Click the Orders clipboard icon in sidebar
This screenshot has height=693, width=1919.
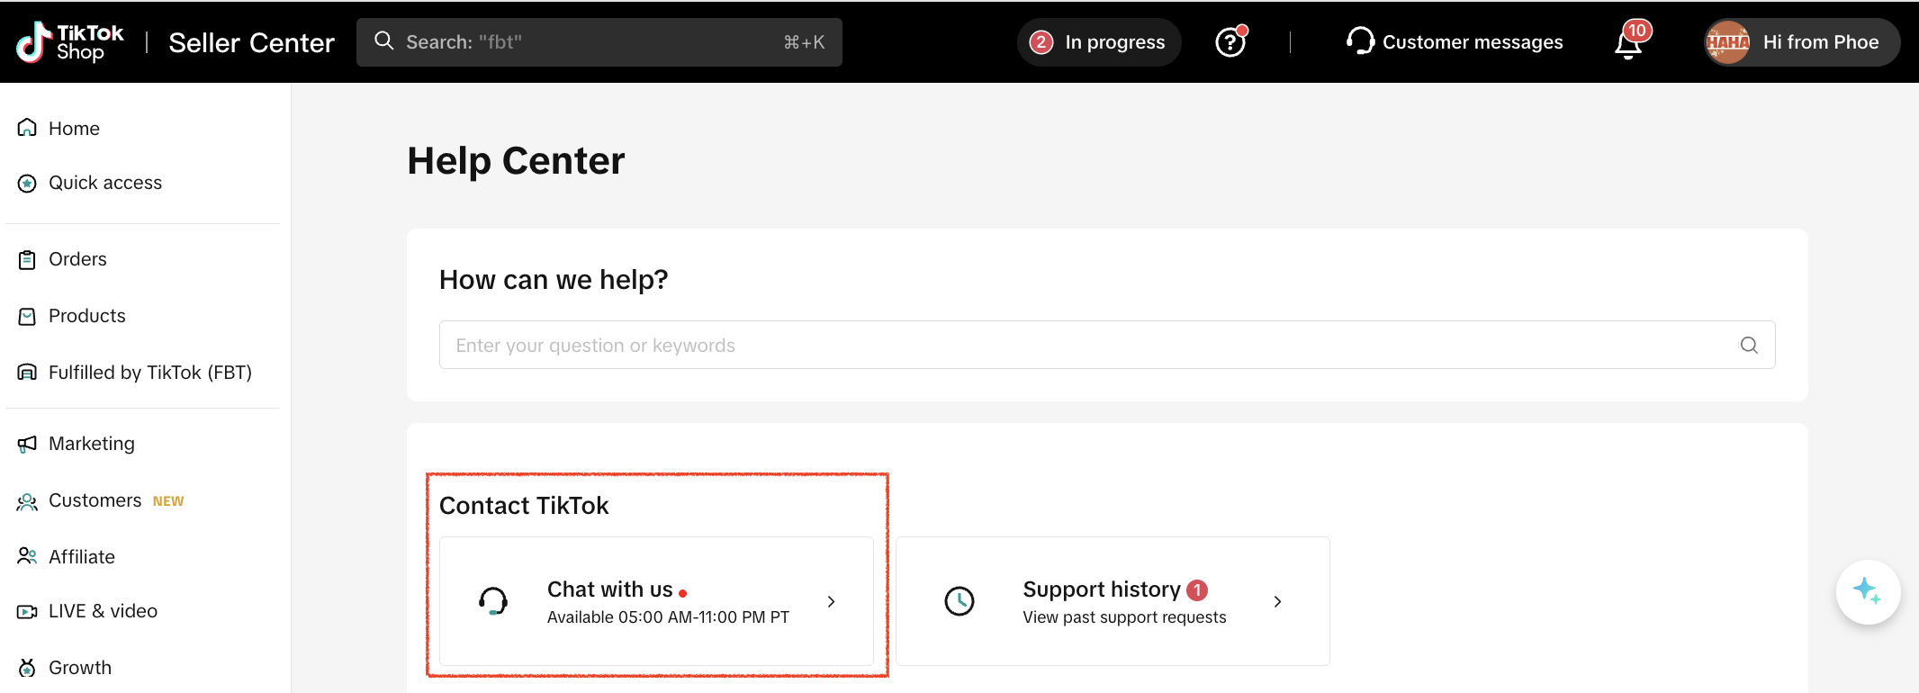click(x=27, y=260)
